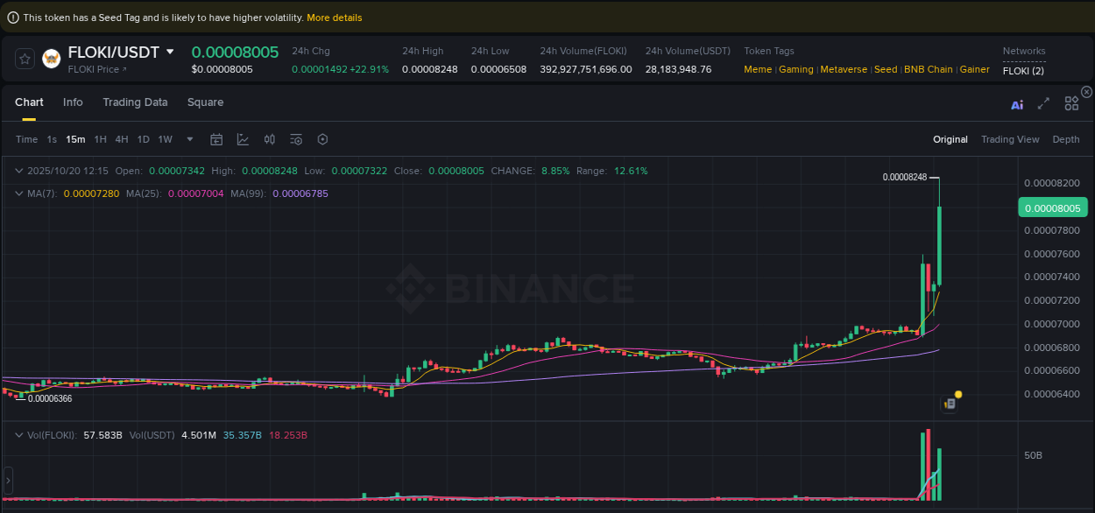Collapse the OHLC data row chevron
The image size is (1095, 513).
click(19, 171)
